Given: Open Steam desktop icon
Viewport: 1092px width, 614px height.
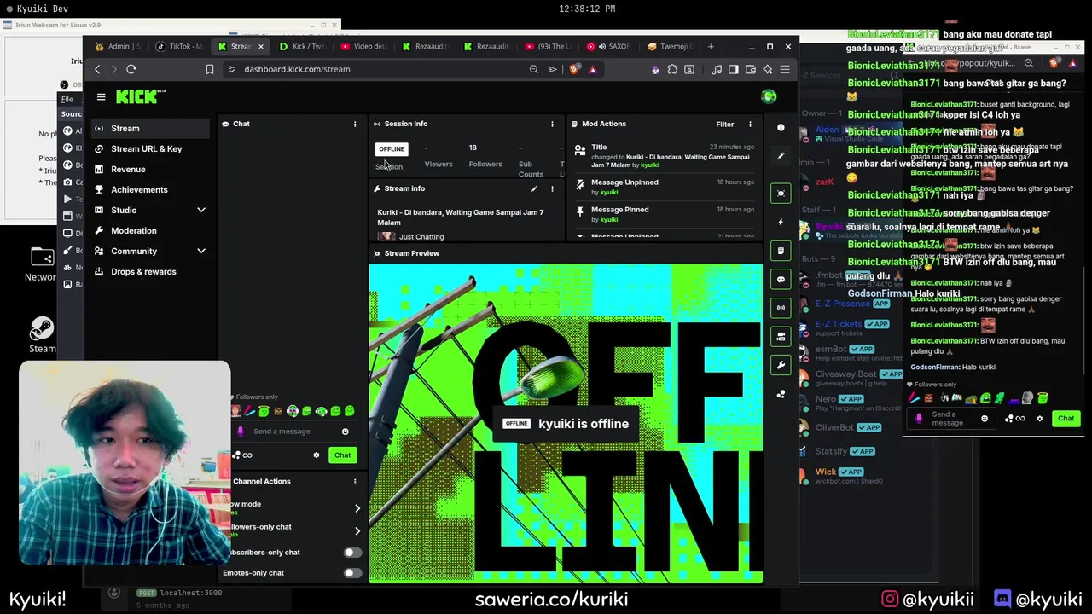Looking at the screenshot, I should pyautogui.click(x=42, y=334).
